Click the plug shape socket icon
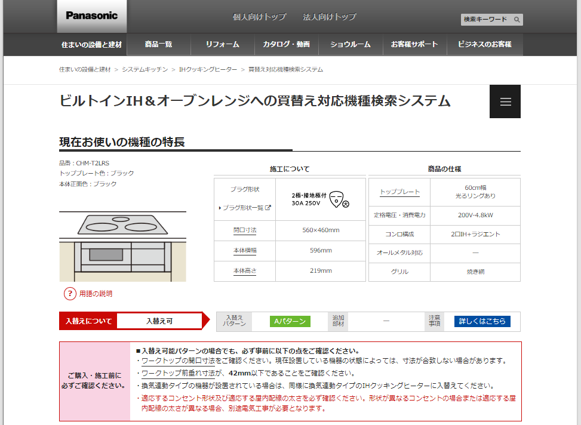Image resolution: width=581 pixels, height=425 pixels. (339, 199)
